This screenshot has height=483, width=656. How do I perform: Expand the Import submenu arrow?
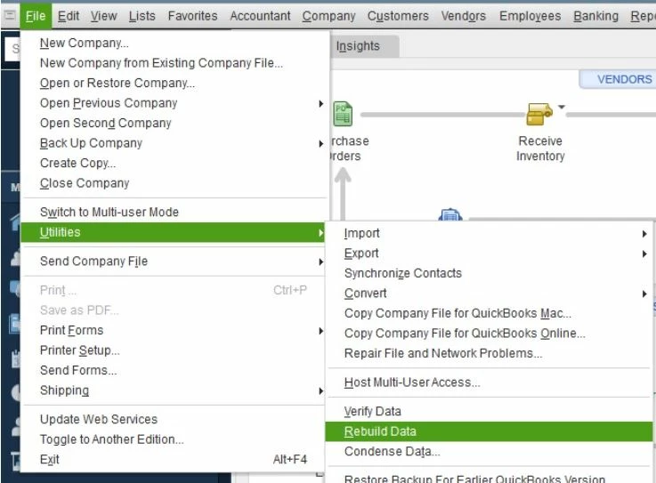[x=644, y=234]
